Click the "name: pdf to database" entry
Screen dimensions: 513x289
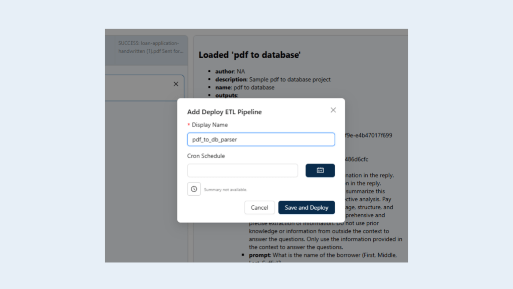click(244, 87)
